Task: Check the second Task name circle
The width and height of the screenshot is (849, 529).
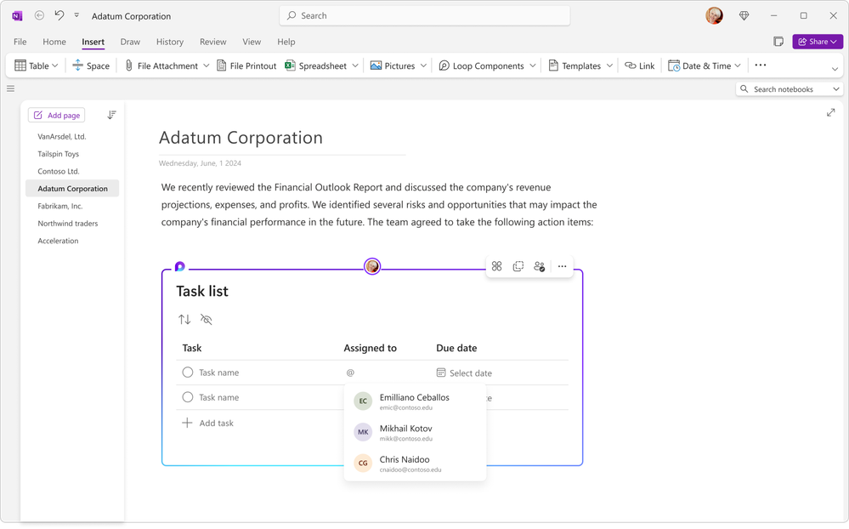Action: (187, 397)
